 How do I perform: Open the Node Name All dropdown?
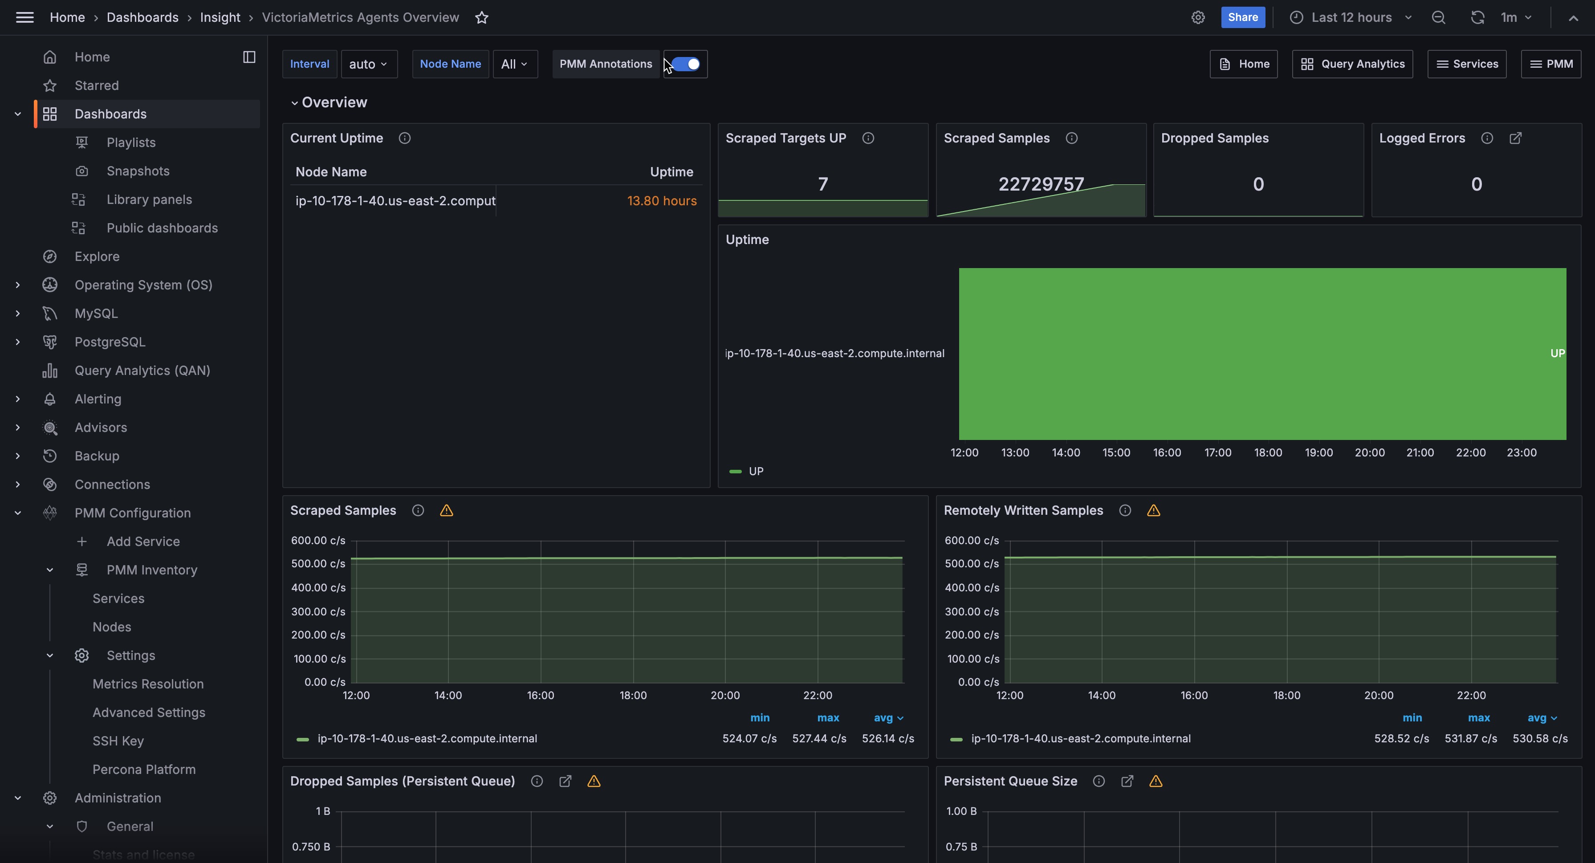pos(515,64)
